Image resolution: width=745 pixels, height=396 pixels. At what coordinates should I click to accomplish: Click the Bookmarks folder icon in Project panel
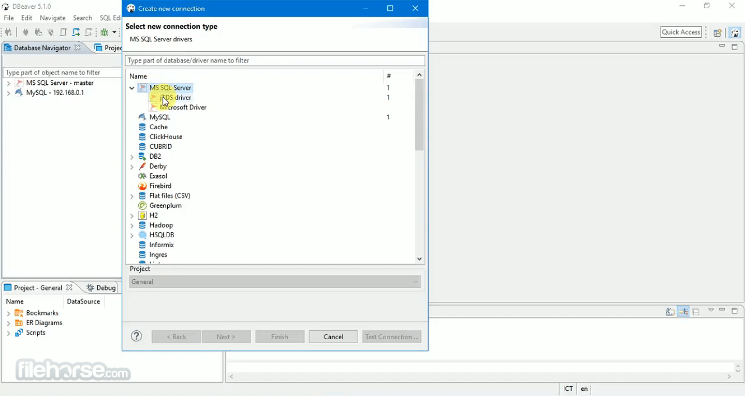pyautogui.click(x=19, y=313)
